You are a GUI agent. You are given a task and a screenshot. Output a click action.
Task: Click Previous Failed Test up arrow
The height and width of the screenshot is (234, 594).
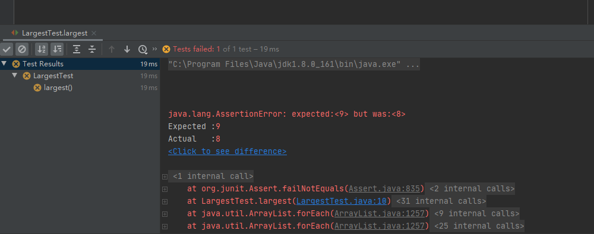point(112,49)
